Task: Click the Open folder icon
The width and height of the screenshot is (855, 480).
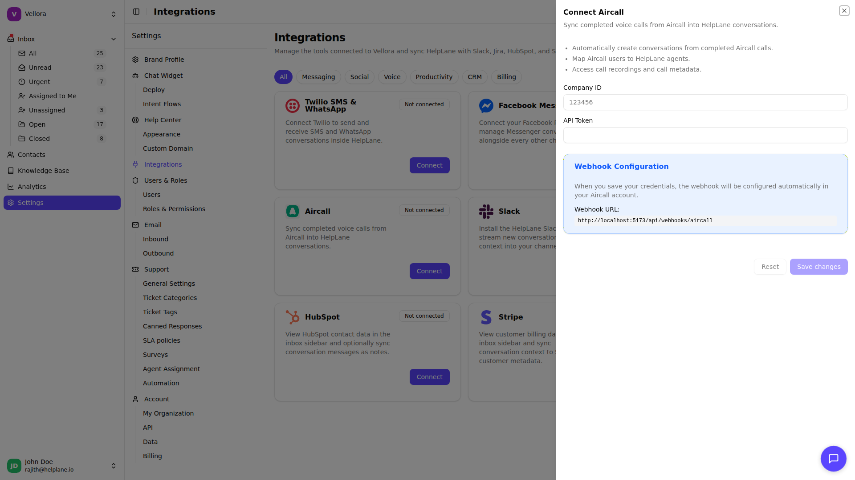Action: click(22, 124)
